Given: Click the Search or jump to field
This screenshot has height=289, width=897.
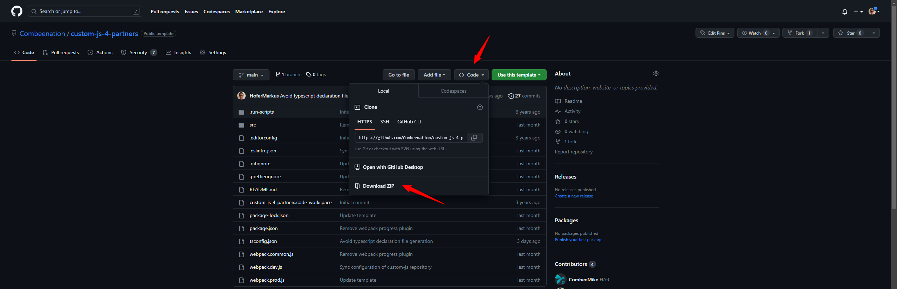Looking at the screenshot, I should [x=85, y=11].
